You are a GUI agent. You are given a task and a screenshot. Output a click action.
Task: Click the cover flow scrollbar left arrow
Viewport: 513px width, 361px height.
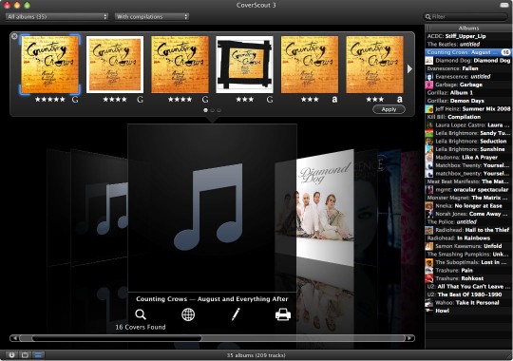[14, 338]
